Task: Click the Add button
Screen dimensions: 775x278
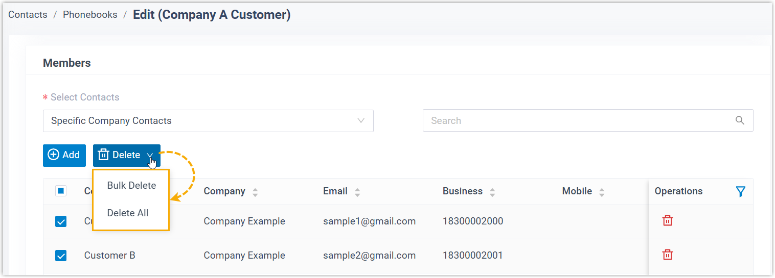Action: pyautogui.click(x=64, y=155)
